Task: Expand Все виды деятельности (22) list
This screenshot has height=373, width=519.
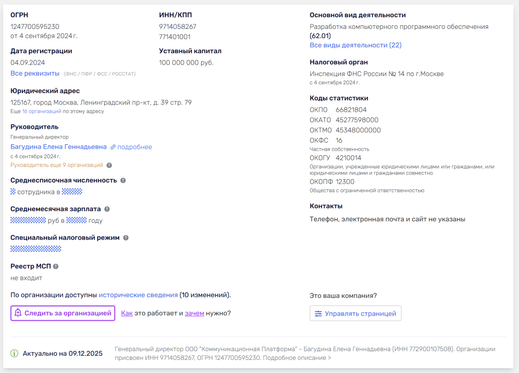Action: pos(355,45)
